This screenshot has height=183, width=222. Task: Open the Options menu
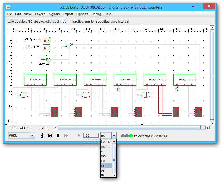[x=82, y=14]
